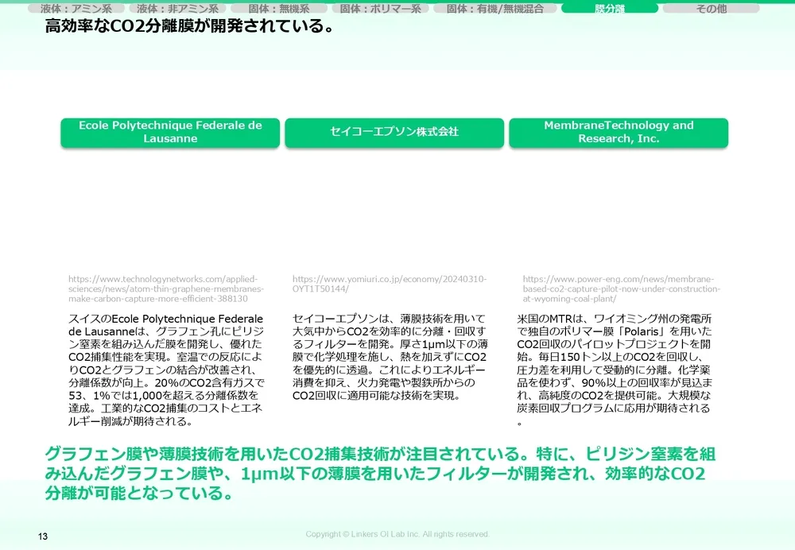Image resolution: width=795 pixels, height=550 pixels.
Task: Click the MembraneTechnology and Research, Inc. header
Action: (x=619, y=133)
